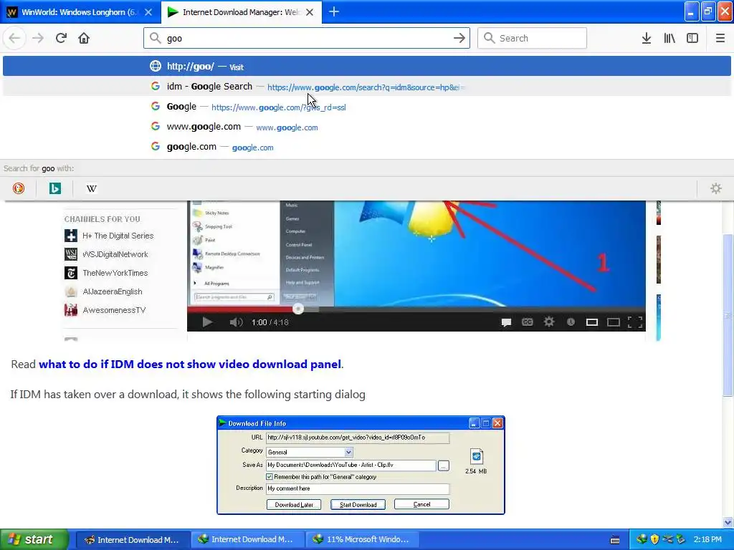Screen dimensions: 734x550
Task: Choose the idm - Google Search suggestion
Action: 367,87
